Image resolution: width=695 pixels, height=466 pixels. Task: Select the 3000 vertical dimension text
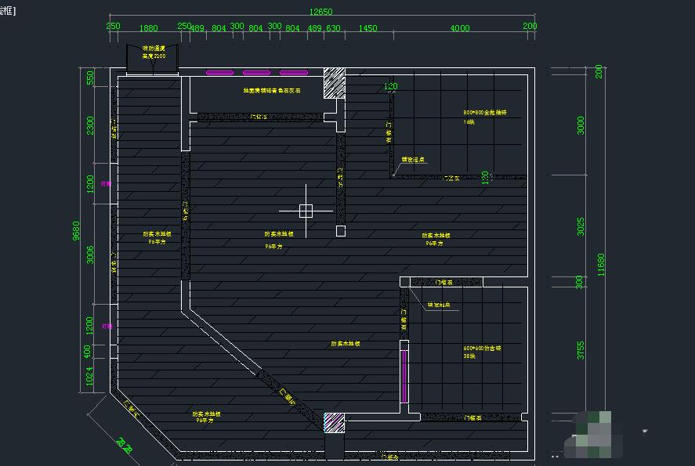coord(581,125)
